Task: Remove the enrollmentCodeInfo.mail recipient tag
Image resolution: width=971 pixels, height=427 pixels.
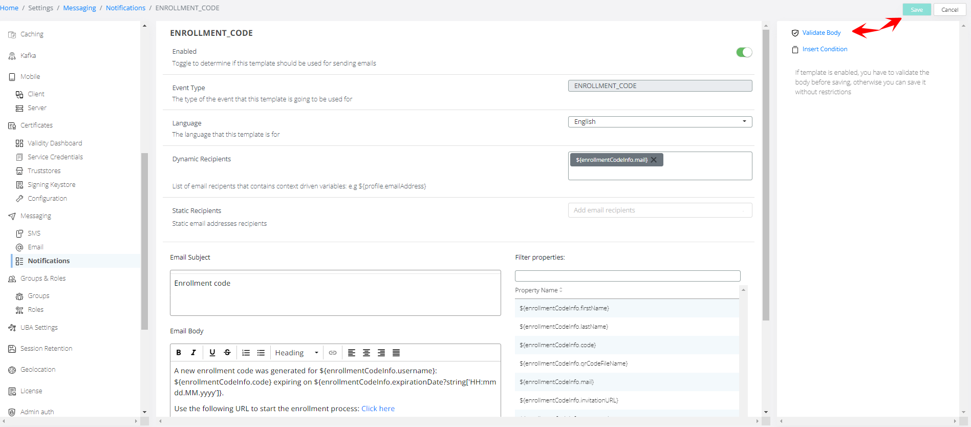Action: pos(654,160)
